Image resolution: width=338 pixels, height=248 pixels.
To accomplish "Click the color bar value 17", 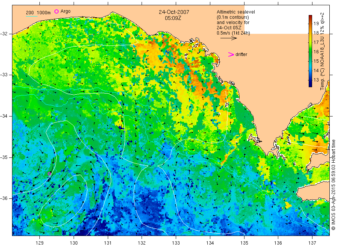I will point(316,42).
